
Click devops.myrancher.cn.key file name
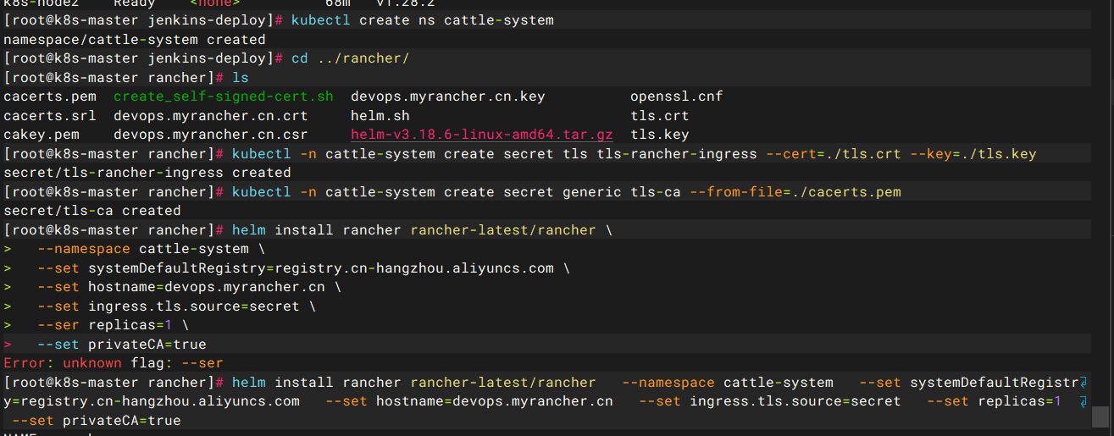[448, 97]
